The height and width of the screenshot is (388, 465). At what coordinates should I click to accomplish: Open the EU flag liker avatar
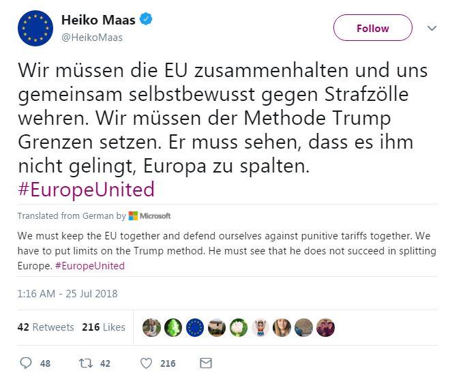click(x=195, y=327)
